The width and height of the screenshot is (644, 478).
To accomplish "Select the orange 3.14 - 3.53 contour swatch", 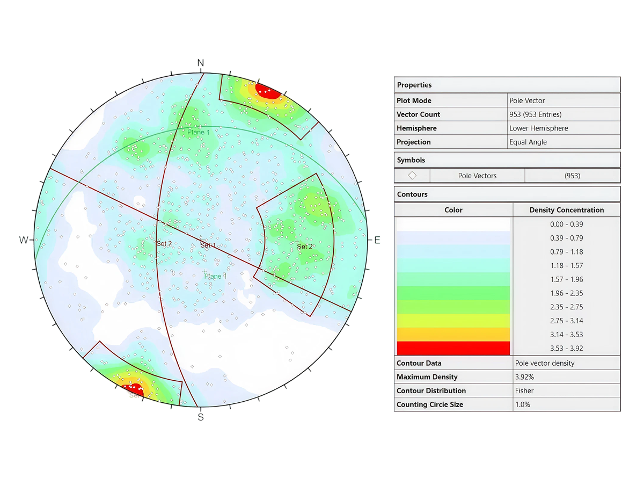I will pyautogui.click(x=453, y=334).
